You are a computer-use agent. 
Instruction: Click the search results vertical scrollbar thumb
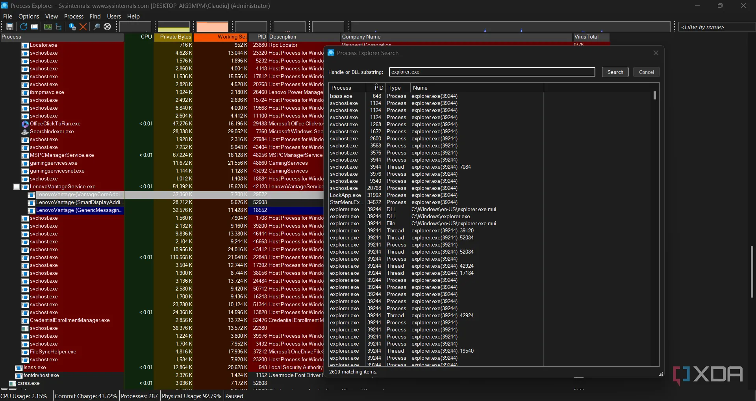tap(655, 96)
